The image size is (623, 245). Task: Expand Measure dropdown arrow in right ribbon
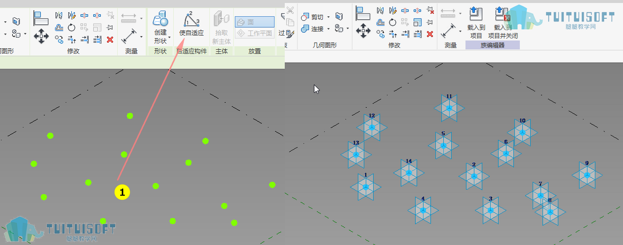[461, 13]
